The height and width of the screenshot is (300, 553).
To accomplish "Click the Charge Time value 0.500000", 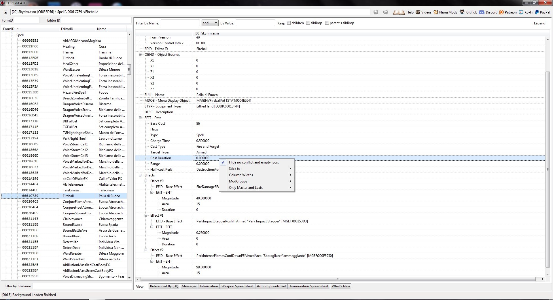I will pyautogui.click(x=203, y=141).
